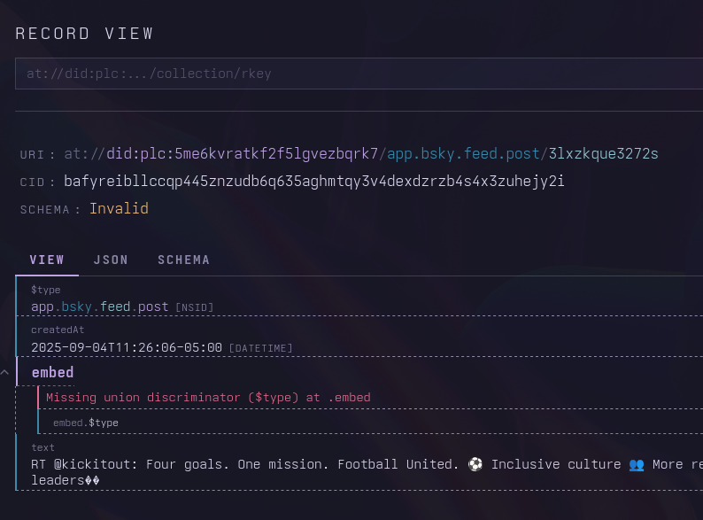Click the CID hash value
The height and width of the screenshot is (520, 703).
[x=313, y=182]
